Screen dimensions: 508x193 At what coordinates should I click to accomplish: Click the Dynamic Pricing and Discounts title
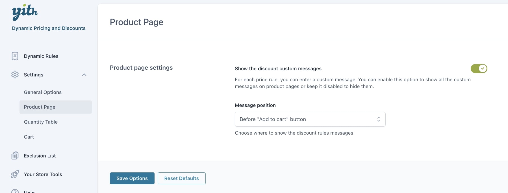[49, 28]
